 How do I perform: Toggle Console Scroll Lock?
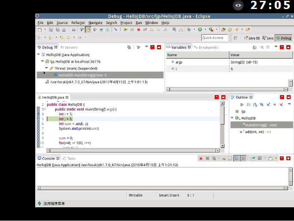coord(230,158)
